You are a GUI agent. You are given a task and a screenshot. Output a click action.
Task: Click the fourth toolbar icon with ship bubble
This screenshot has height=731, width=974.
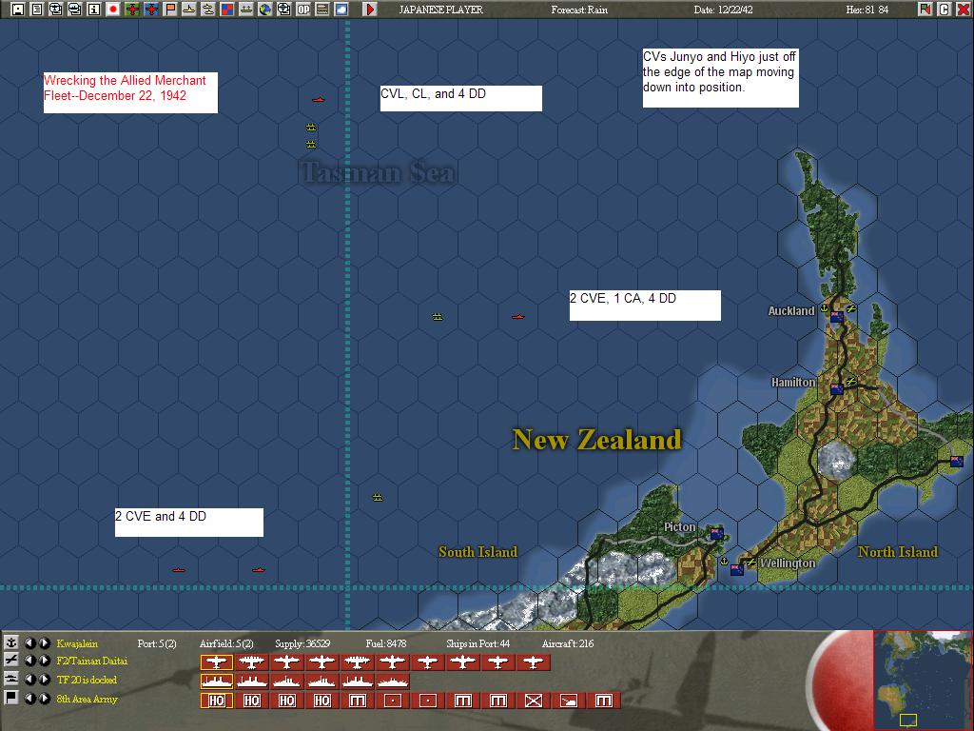74,10
